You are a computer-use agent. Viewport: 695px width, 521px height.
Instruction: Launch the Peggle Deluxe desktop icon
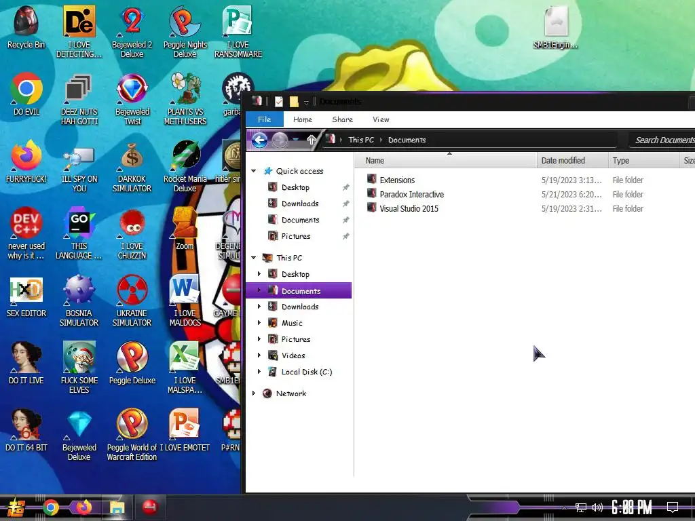coord(132,364)
